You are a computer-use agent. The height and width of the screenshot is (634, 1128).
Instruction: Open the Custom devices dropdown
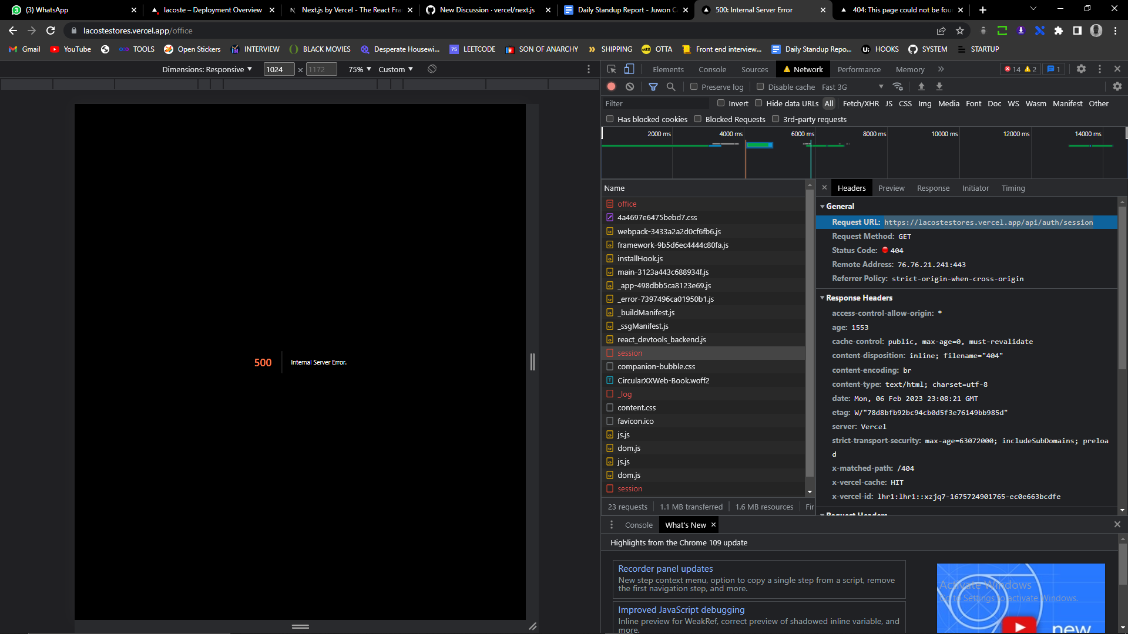click(x=395, y=69)
